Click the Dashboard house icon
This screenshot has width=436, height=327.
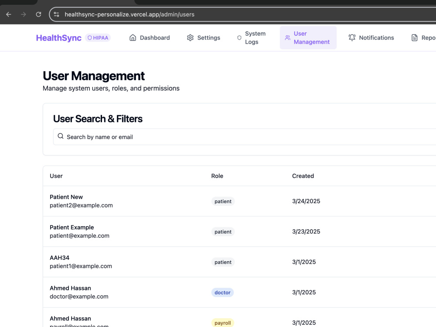point(133,38)
